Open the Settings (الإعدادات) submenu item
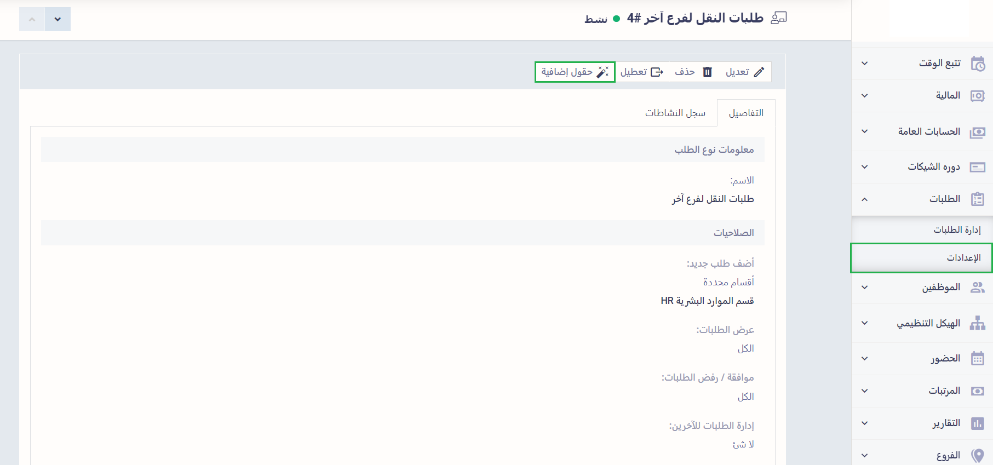Image resolution: width=993 pixels, height=465 pixels. (x=963, y=258)
